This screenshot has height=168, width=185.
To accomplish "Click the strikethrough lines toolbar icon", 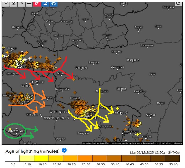I will point(29,3).
